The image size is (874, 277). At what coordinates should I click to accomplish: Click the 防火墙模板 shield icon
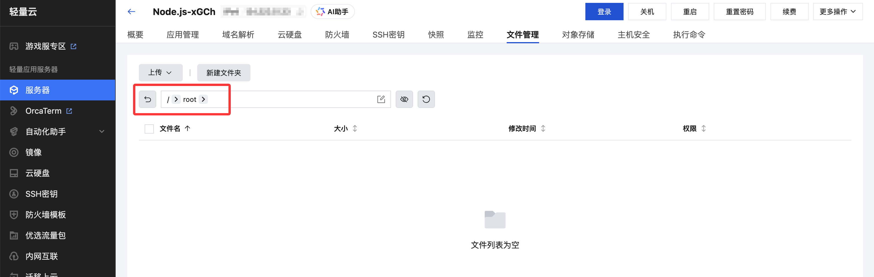tap(14, 215)
